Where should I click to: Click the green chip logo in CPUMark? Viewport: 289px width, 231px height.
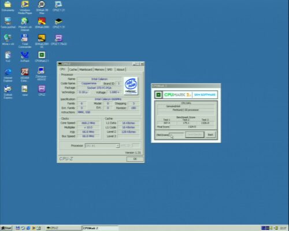pos(158,95)
